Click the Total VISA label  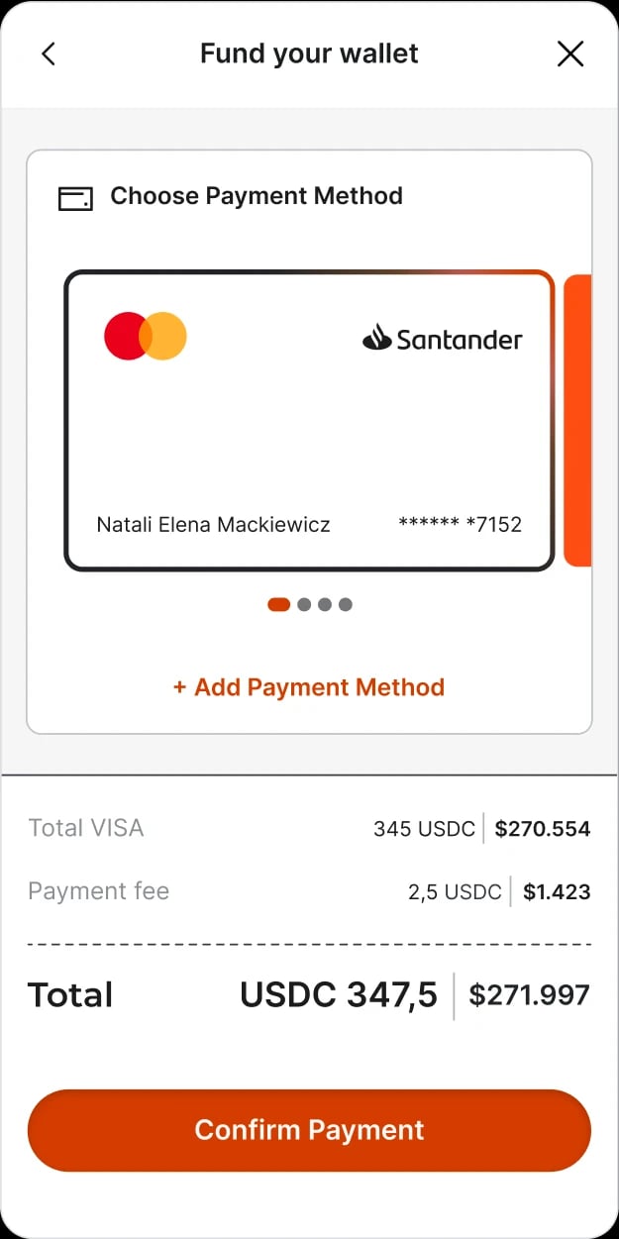click(86, 828)
